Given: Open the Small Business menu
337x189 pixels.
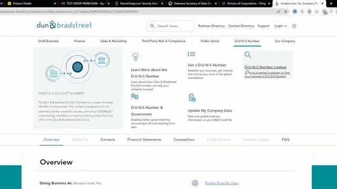Looking at the screenshot, I should [x=48, y=41].
